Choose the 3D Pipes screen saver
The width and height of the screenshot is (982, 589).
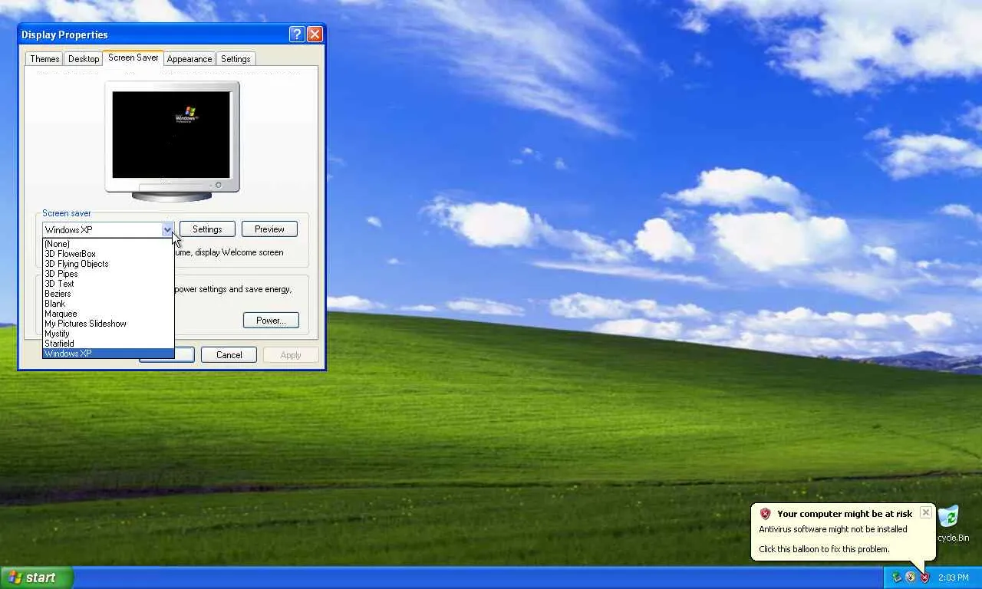coord(108,274)
